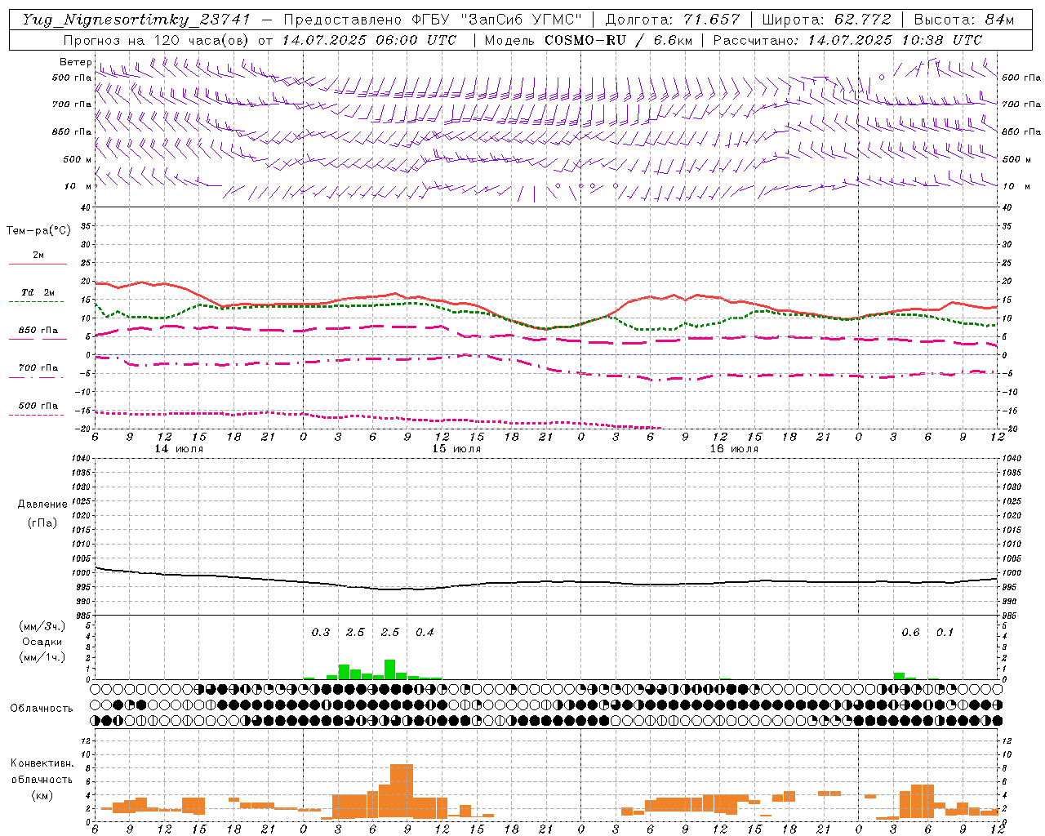Click the 15 июля date label
Viewport: 1045px width, 836px height.
tap(456, 449)
